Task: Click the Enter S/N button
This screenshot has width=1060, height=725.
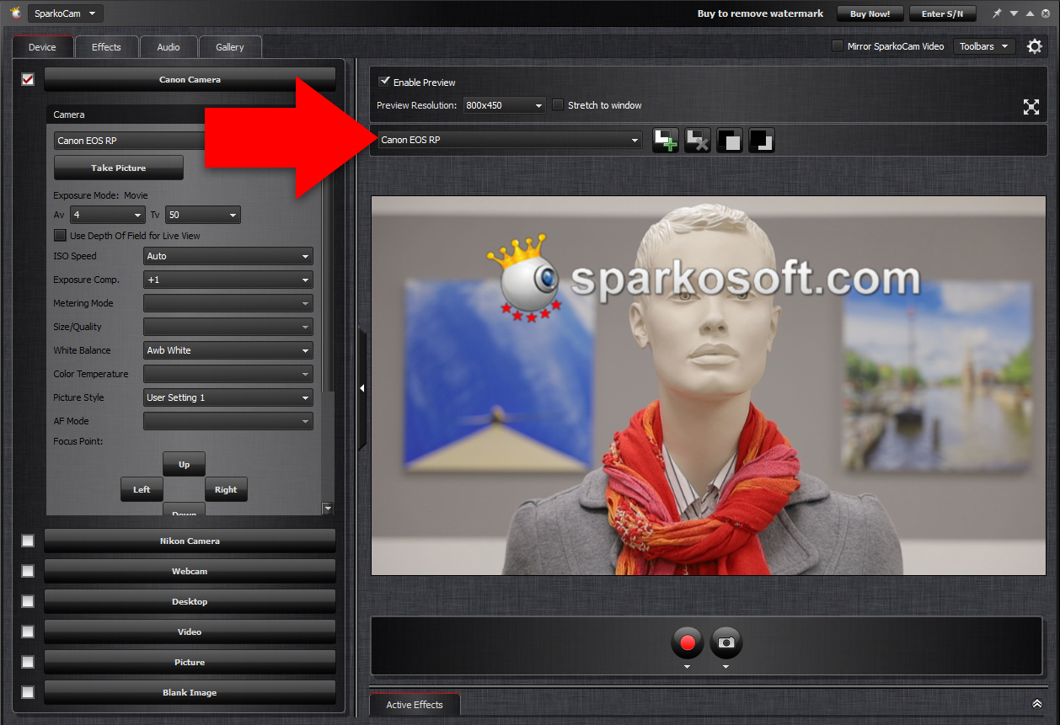Action: coord(942,13)
